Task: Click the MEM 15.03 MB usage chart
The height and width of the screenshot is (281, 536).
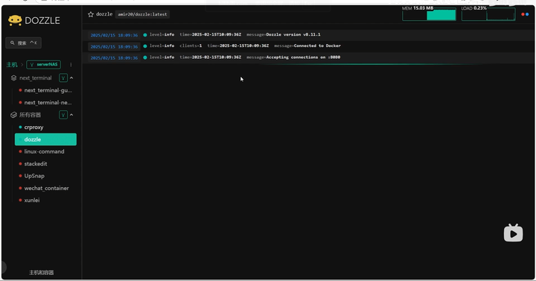Action: [x=429, y=13]
